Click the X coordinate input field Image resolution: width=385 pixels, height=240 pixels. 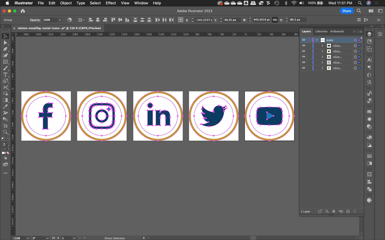(203, 20)
